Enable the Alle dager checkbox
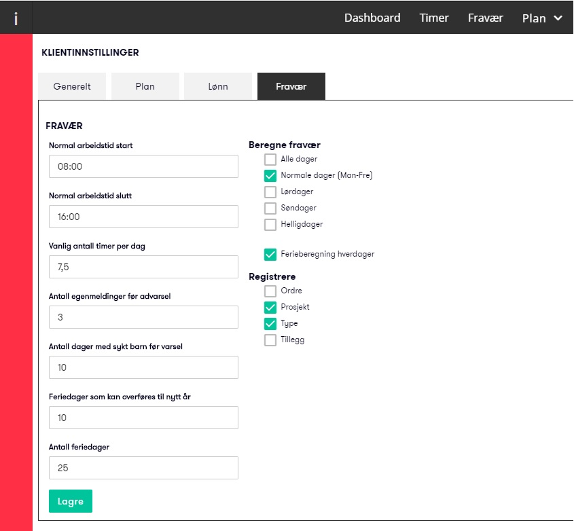Viewport: 574px width, 531px height. point(270,160)
